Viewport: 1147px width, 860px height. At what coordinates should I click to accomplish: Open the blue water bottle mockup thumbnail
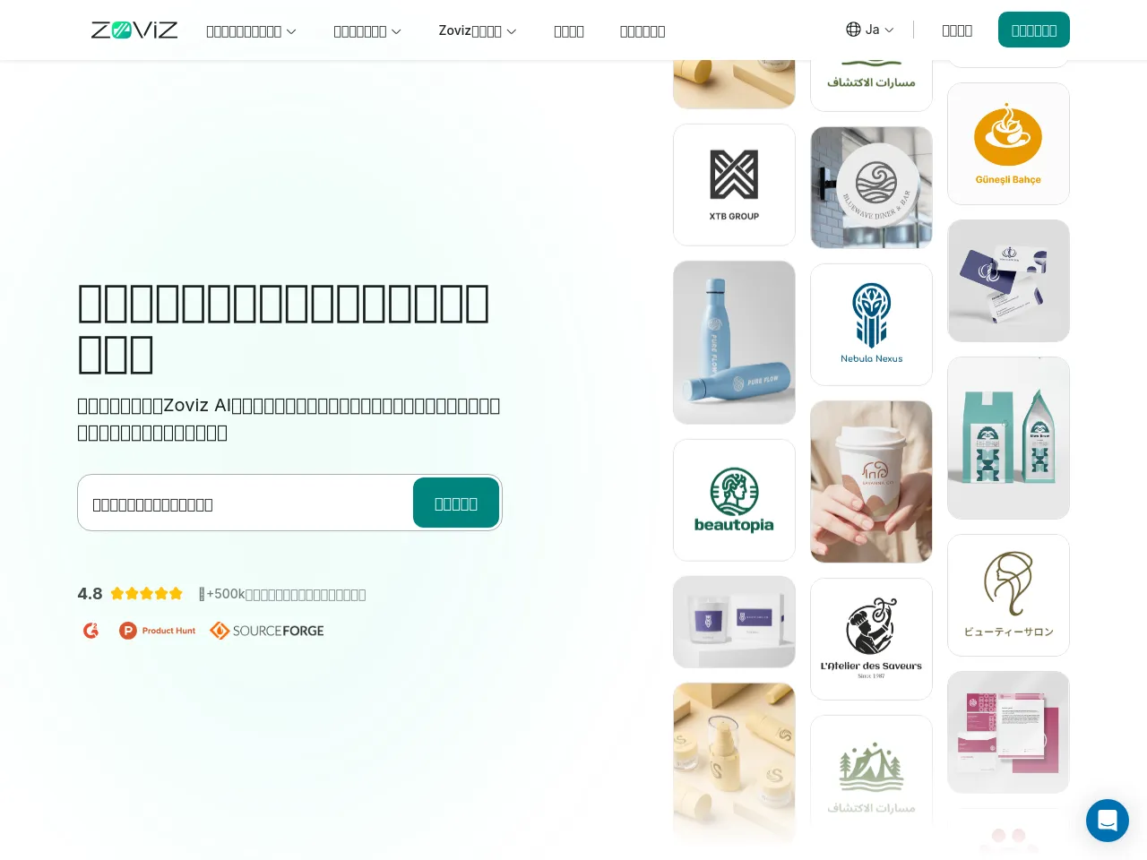[734, 342]
